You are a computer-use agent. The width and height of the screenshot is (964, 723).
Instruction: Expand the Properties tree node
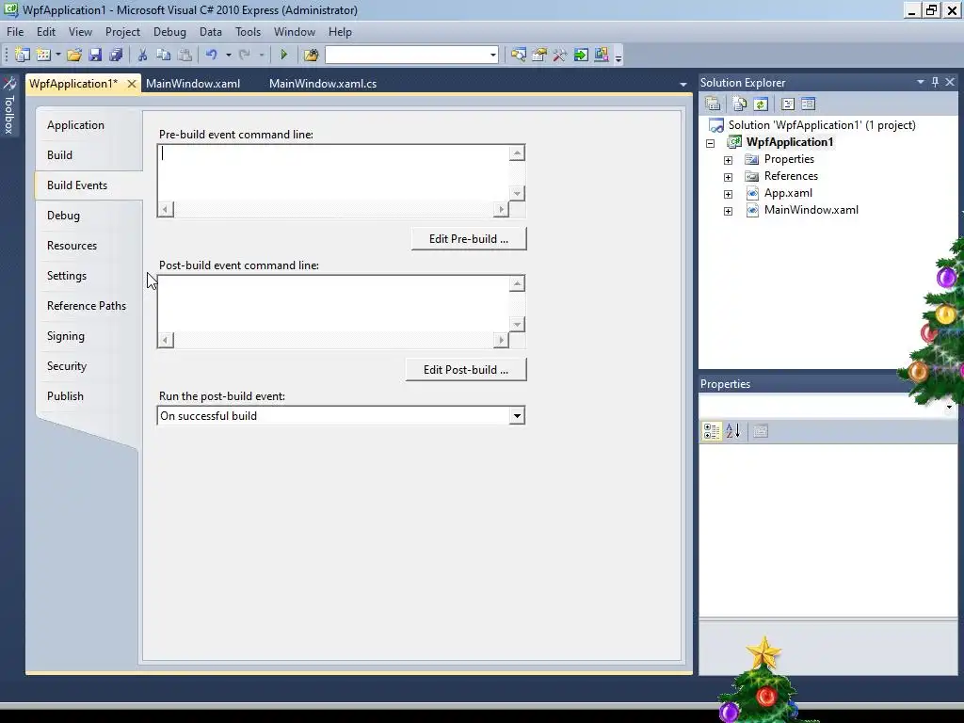pos(728,160)
